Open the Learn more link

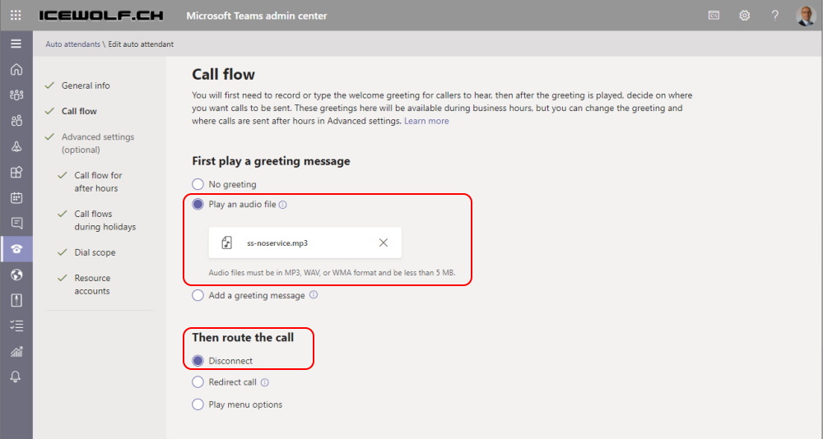coord(426,121)
